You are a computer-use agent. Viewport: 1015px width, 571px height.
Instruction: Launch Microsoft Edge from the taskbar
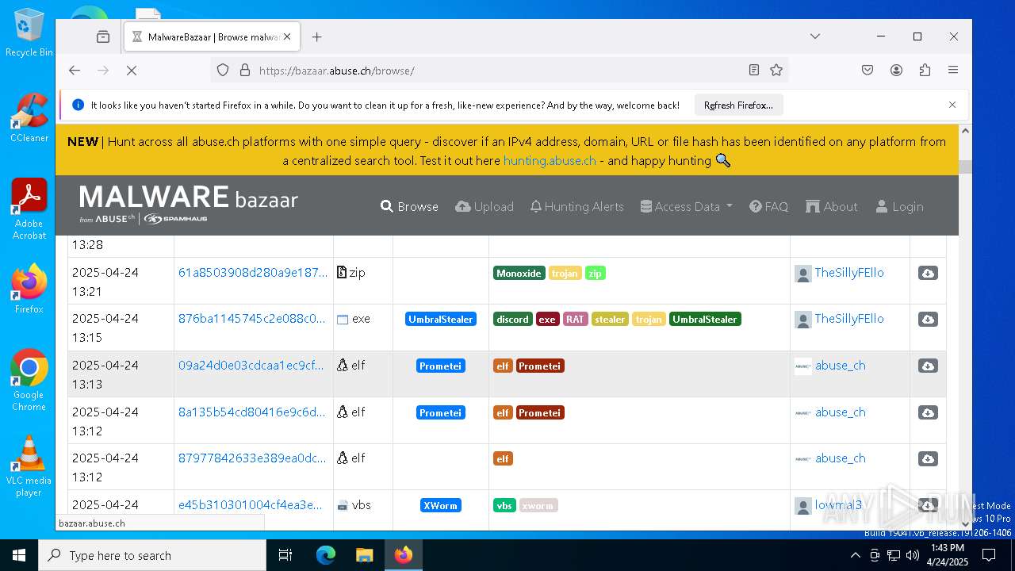326,555
